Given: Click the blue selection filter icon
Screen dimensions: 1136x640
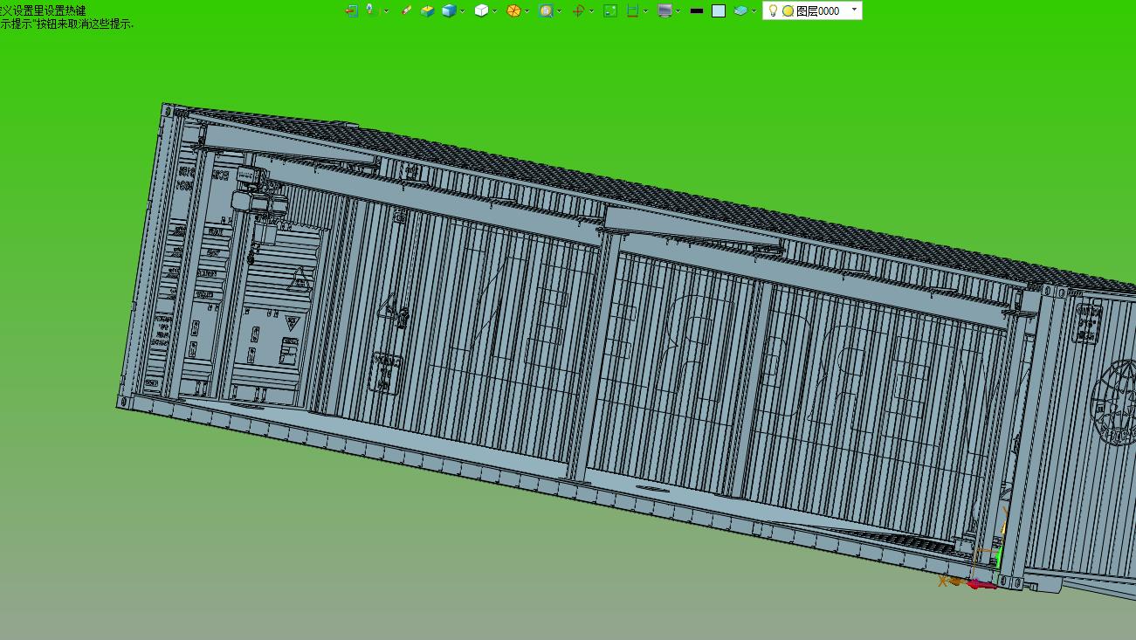Looking at the screenshot, I should [x=369, y=10].
